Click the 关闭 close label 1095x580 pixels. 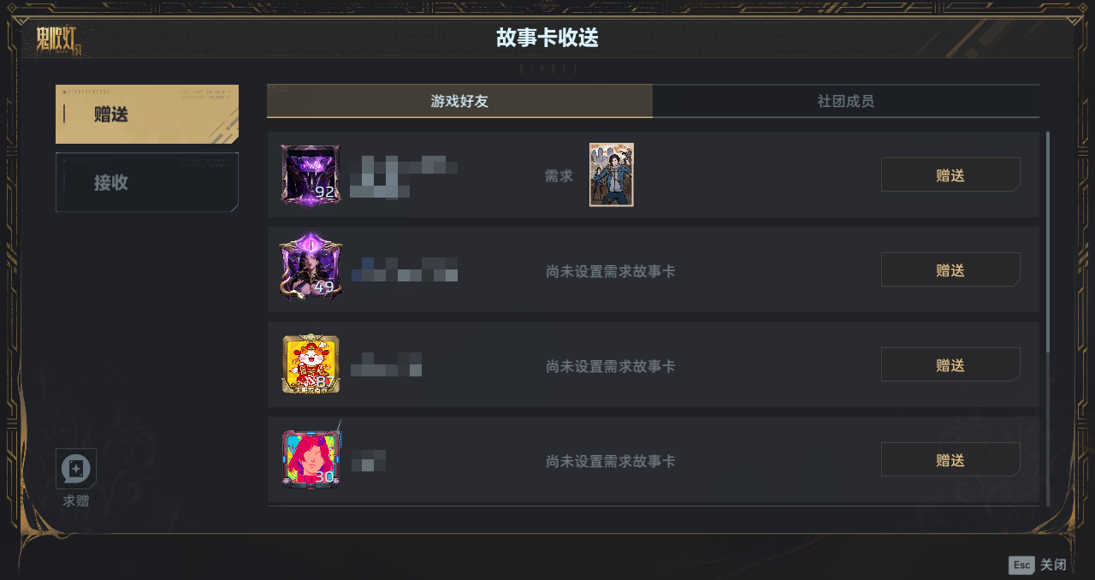pyautogui.click(x=1053, y=565)
